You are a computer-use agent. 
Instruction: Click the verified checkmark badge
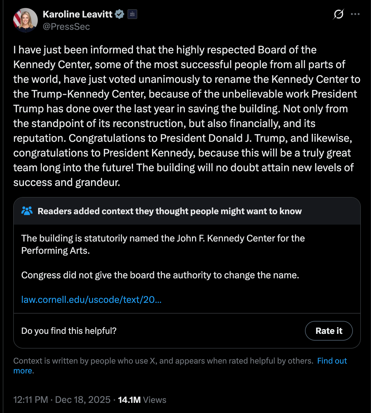coord(119,14)
